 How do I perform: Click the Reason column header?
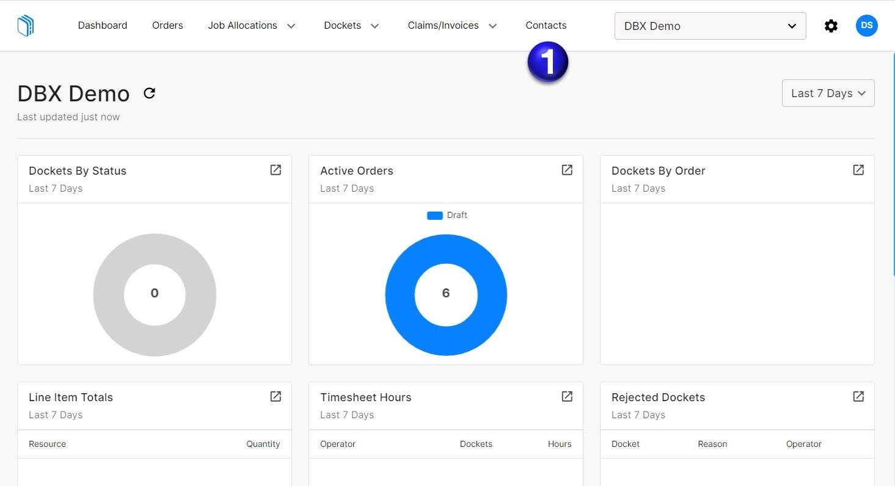tap(712, 444)
